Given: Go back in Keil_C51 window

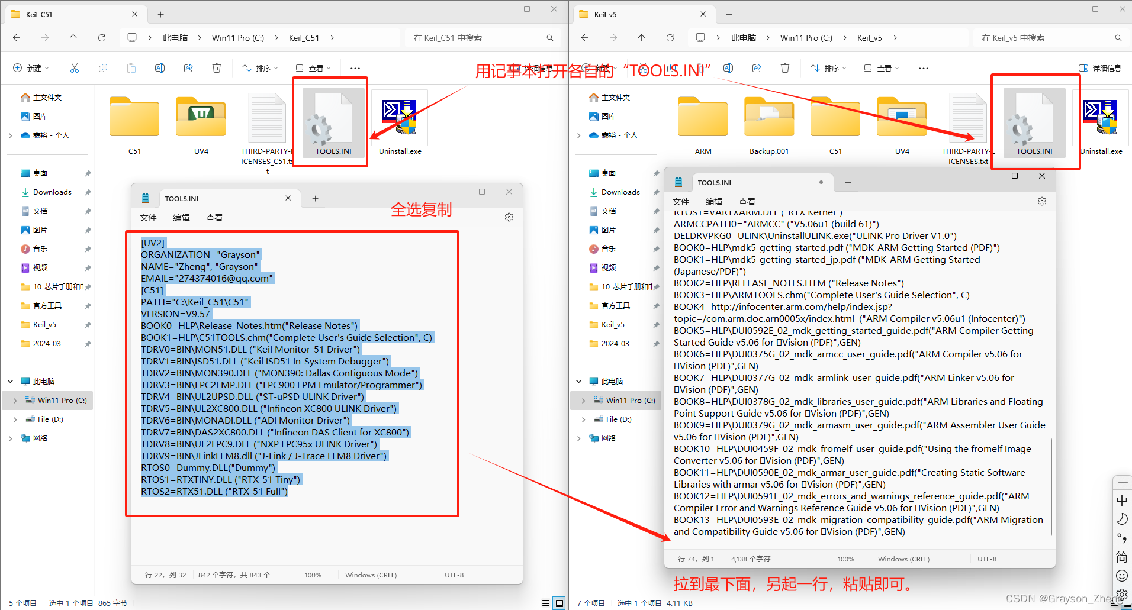Looking at the screenshot, I should click(x=17, y=38).
